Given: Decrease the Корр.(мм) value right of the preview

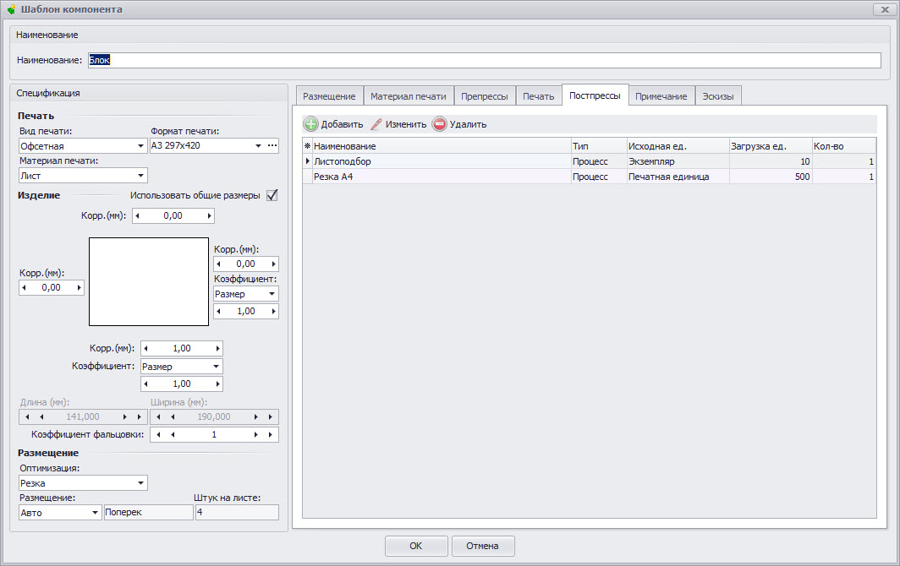Looking at the screenshot, I should click(219, 264).
